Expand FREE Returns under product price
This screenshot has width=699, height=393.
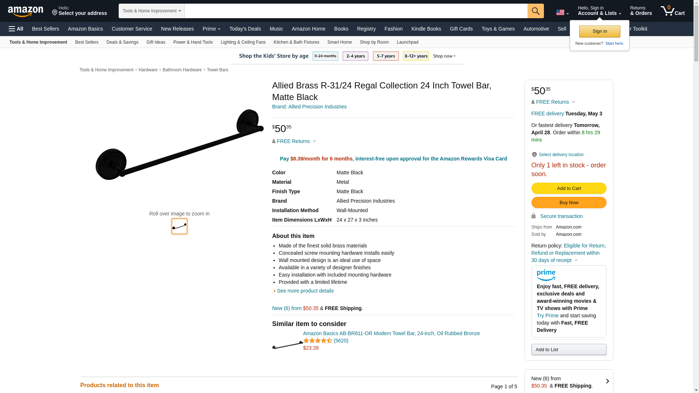(x=296, y=141)
